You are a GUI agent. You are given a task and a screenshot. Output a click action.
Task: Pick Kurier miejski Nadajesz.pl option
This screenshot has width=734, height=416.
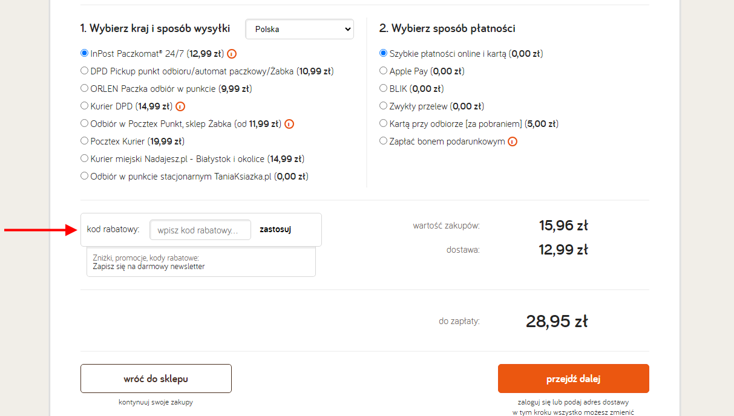coord(85,158)
